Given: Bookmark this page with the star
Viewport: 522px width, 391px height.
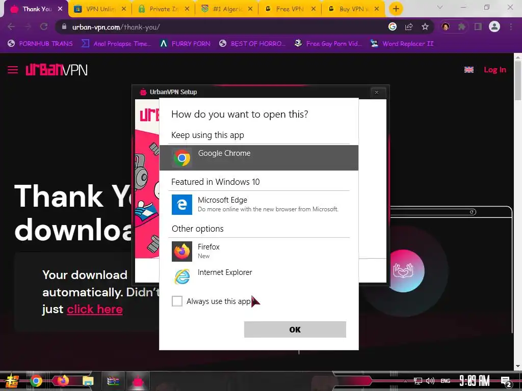Looking at the screenshot, I should click(x=425, y=27).
